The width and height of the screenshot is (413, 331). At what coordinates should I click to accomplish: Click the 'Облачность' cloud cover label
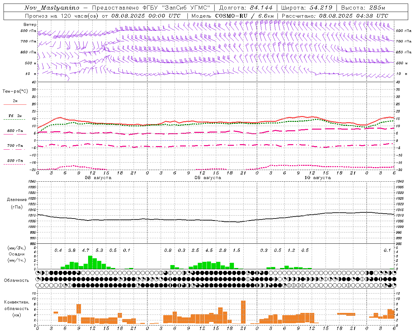[x=16, y=280]
